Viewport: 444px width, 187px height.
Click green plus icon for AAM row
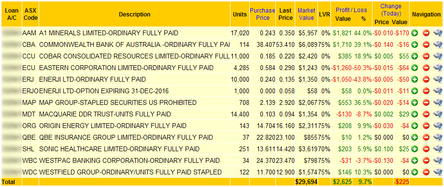415,33
